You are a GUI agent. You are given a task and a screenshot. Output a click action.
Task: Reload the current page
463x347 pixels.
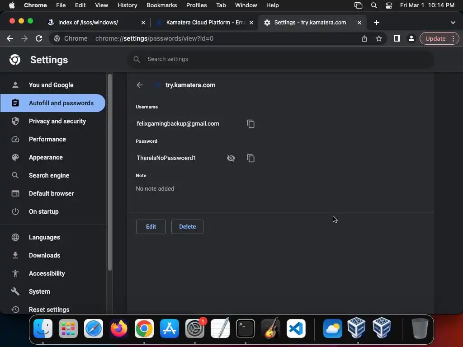[x=39, y=38]
